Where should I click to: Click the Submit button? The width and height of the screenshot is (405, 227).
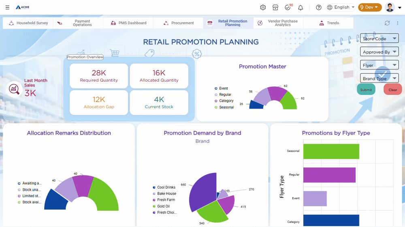tap(366, 90)
